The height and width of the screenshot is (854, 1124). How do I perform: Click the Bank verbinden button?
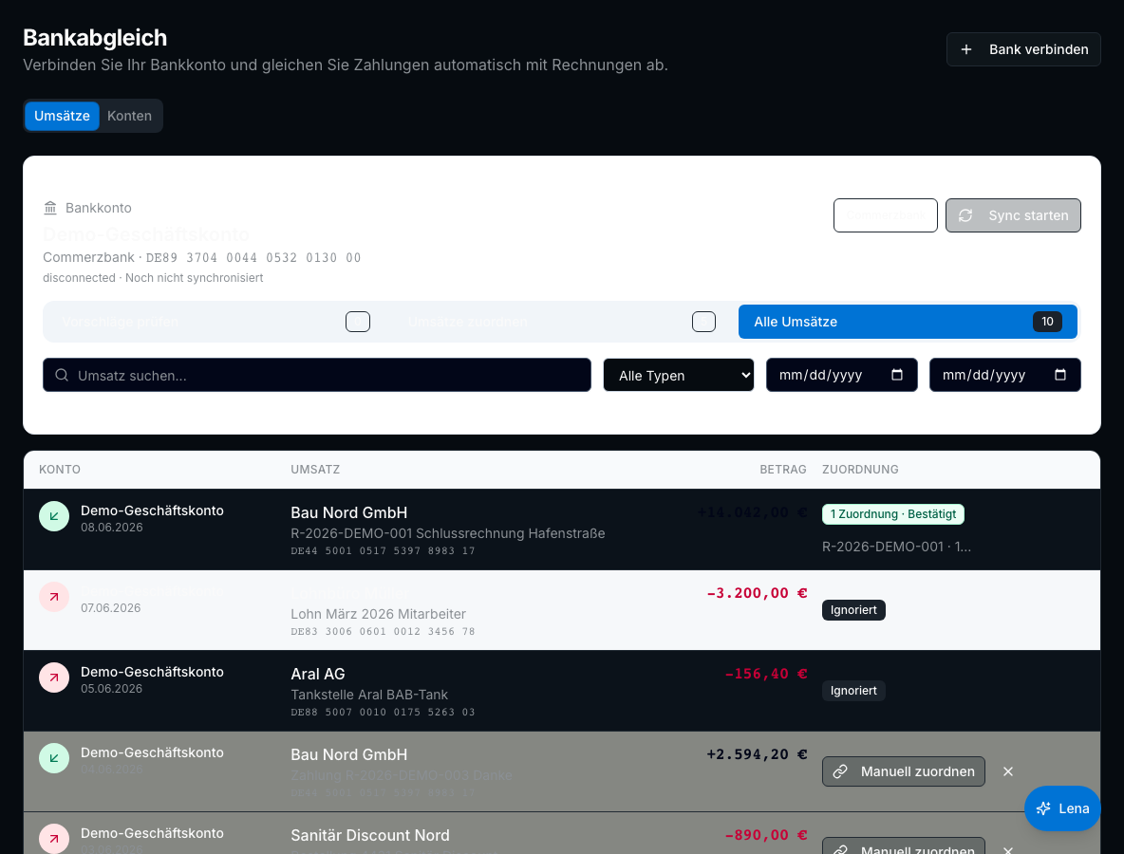(1023, 49)
